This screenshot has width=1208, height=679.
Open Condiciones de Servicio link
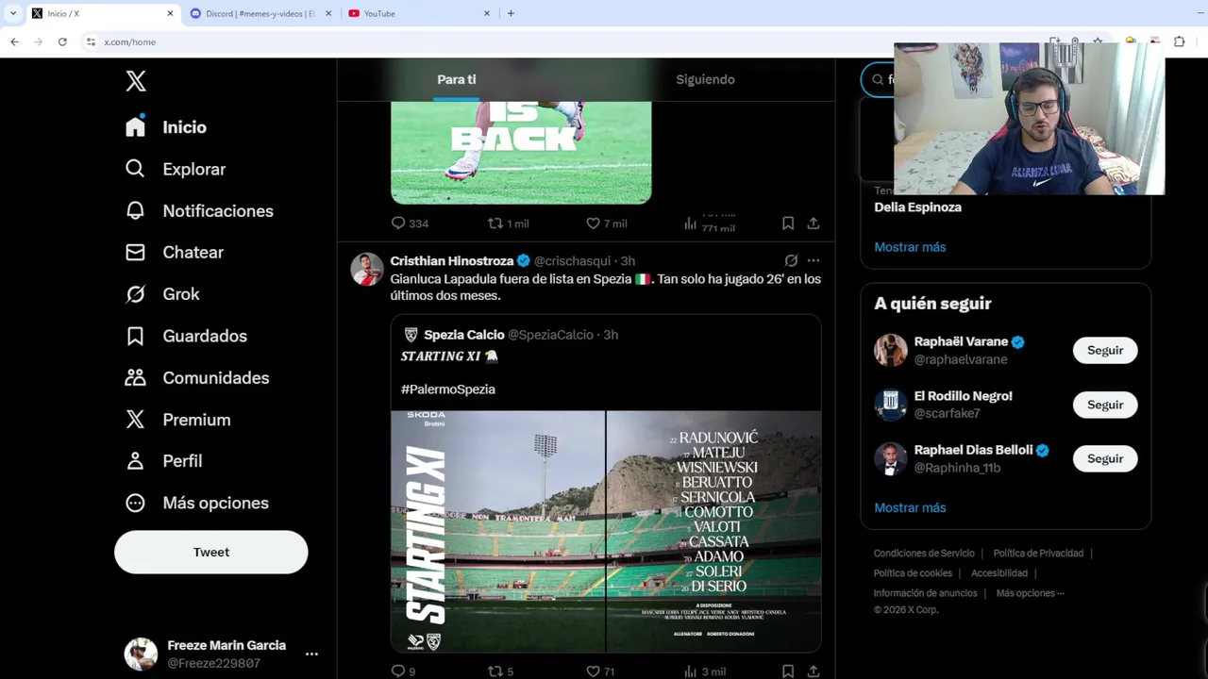tap(924, 554)
